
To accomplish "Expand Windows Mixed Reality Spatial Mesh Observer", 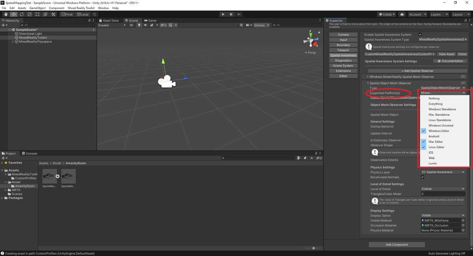I will coord(368,77).
